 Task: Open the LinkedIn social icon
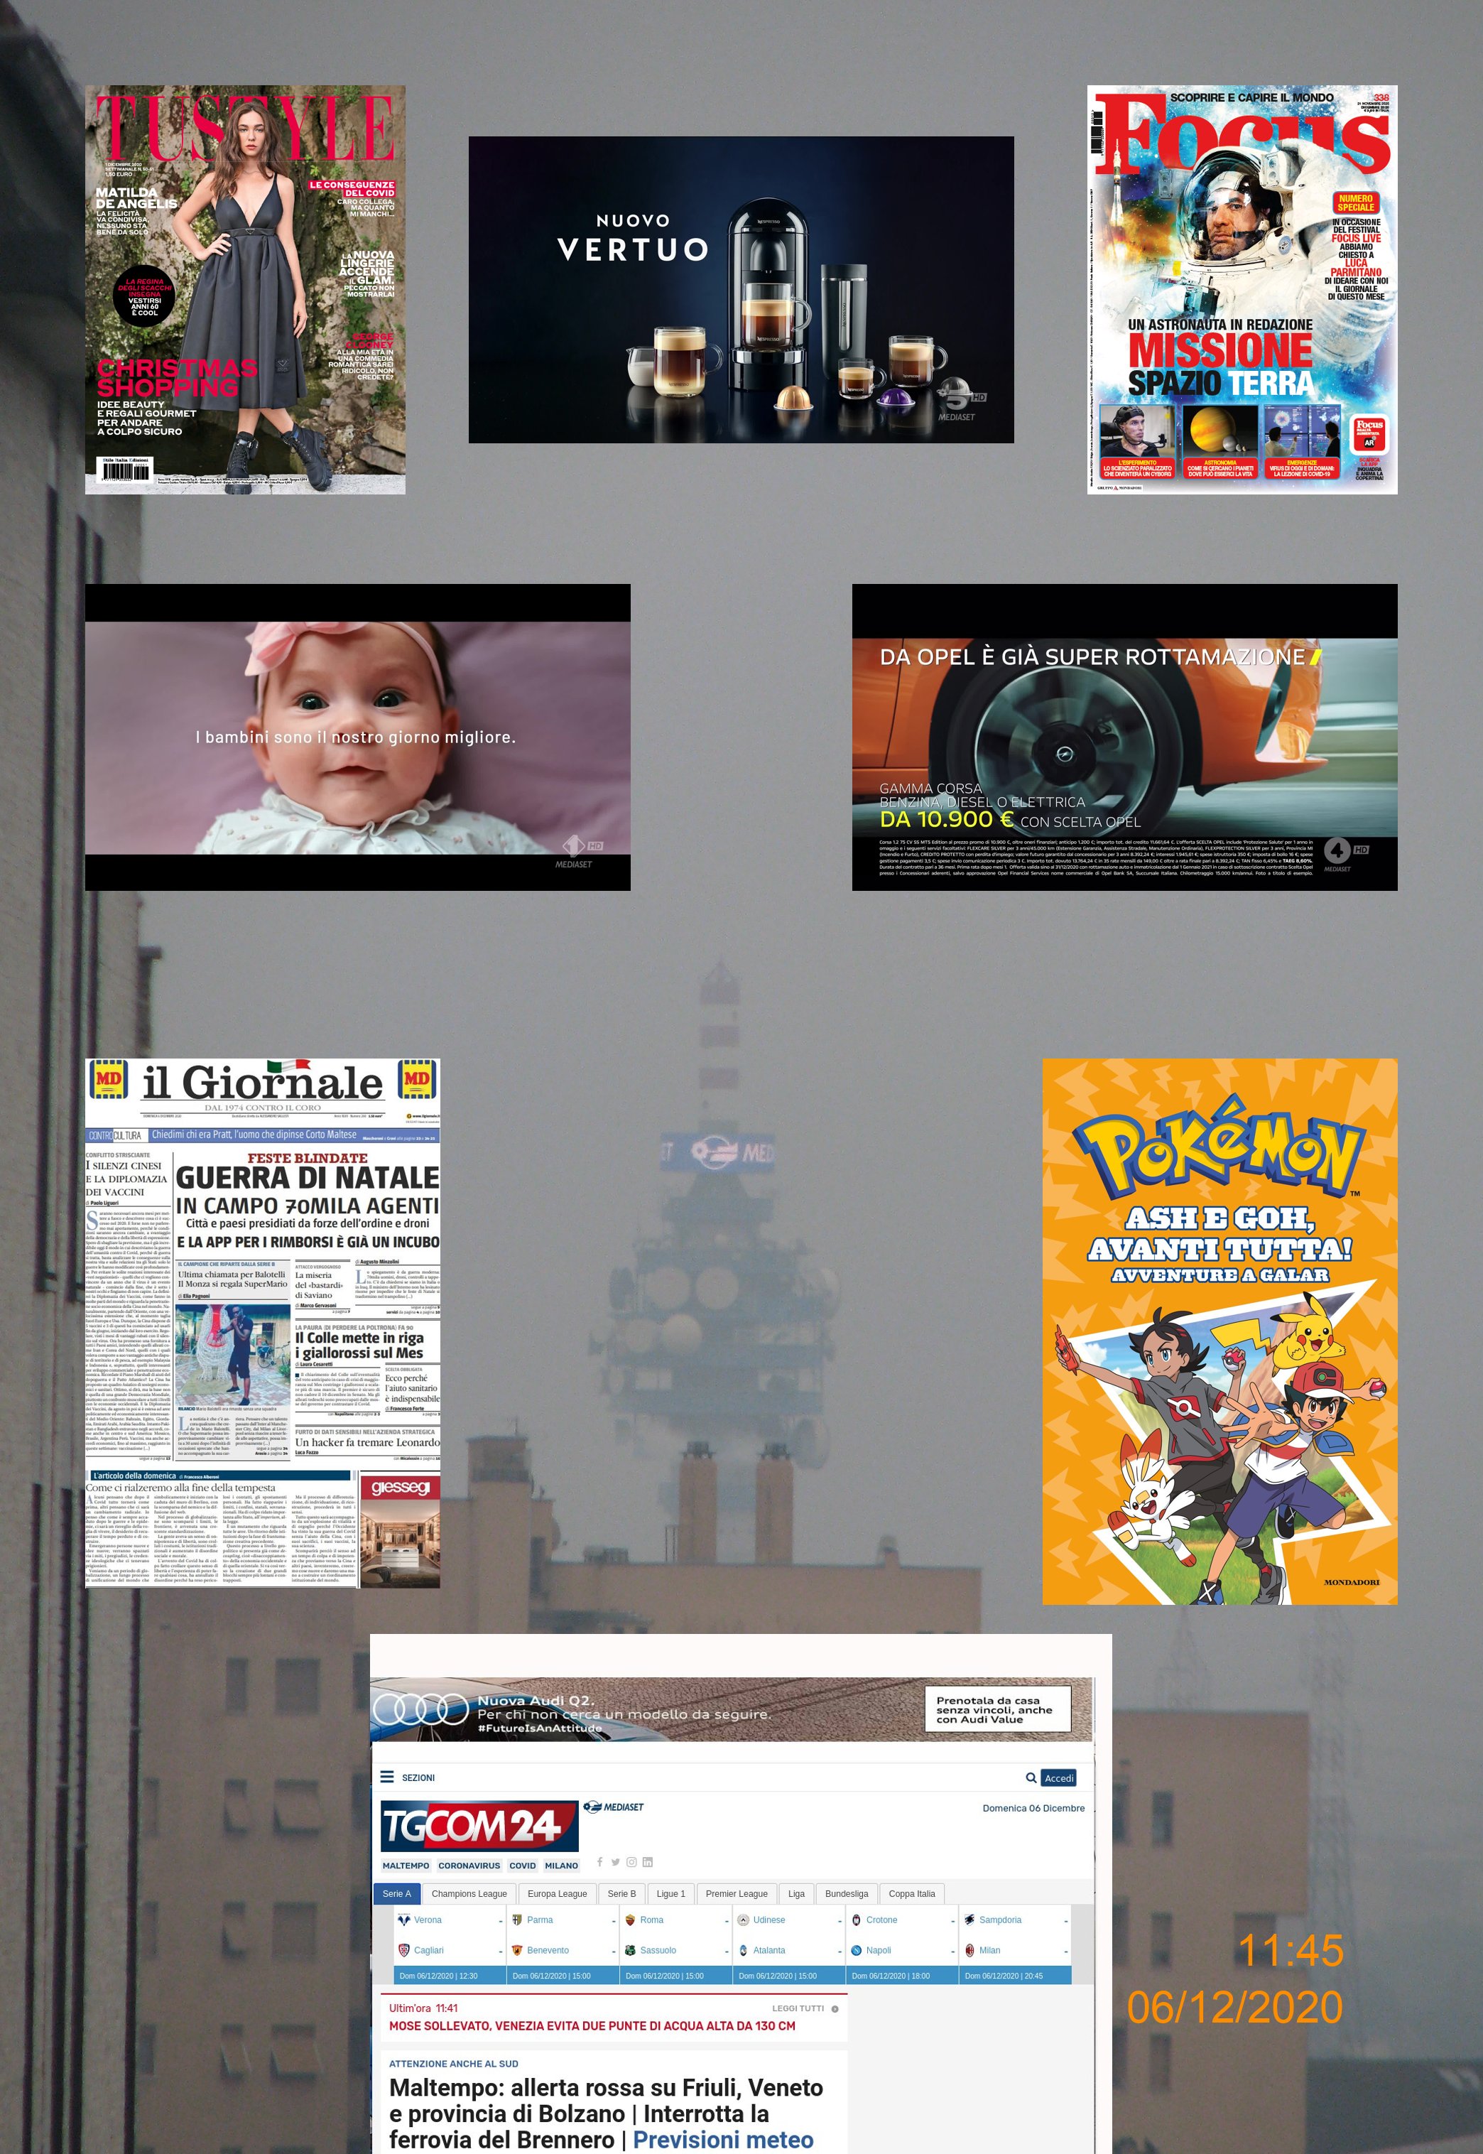648,1861
